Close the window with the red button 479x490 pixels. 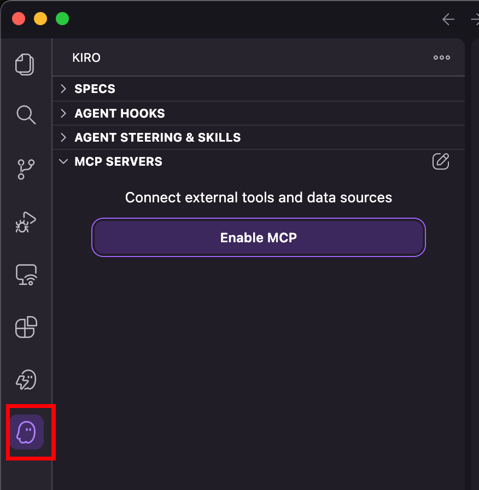19,19
